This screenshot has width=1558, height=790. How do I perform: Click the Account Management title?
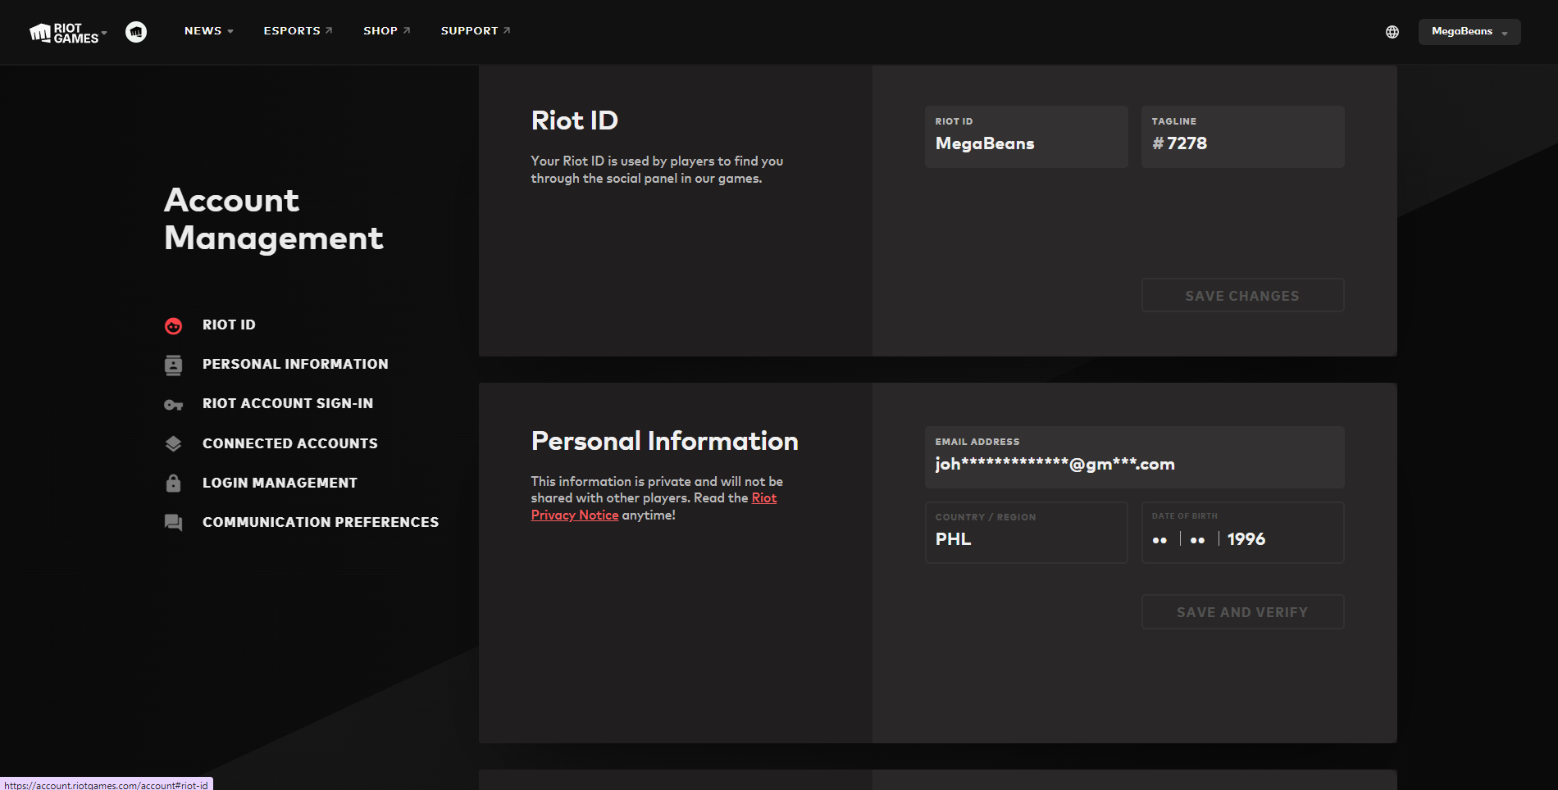click(274, 219)
